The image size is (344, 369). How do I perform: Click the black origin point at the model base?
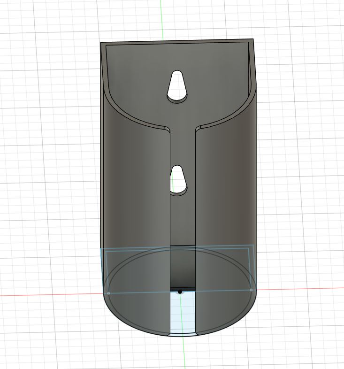tap(180, 292)
